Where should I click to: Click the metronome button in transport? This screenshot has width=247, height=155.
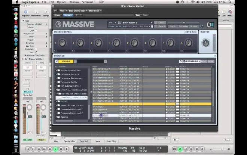(202, 149)
